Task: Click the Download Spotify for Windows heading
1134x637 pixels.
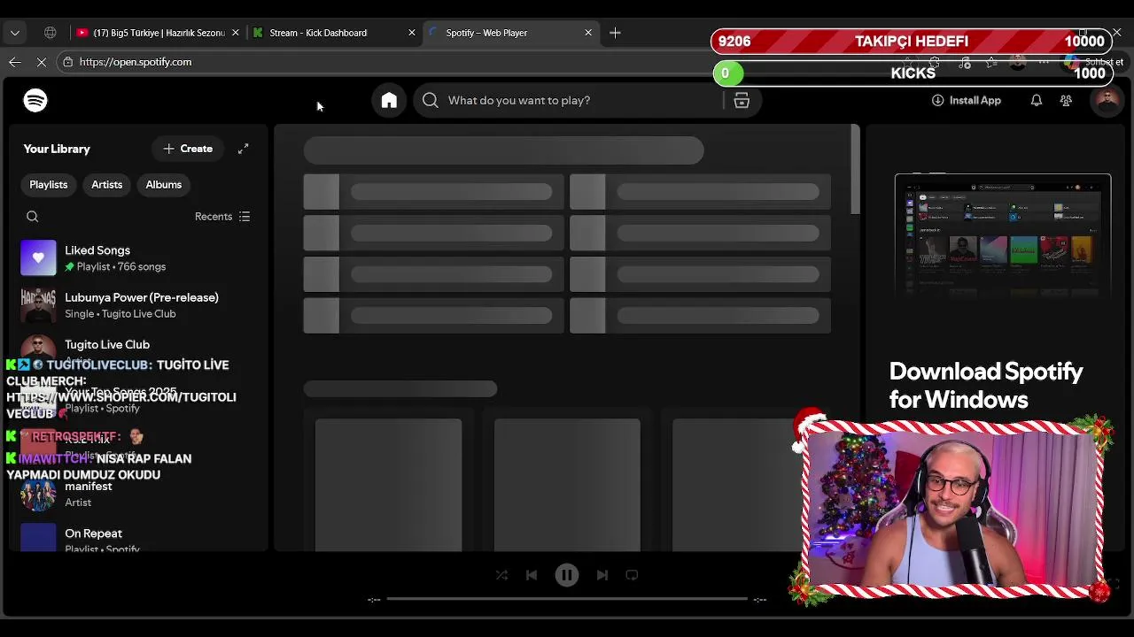Action: [986, 386]
